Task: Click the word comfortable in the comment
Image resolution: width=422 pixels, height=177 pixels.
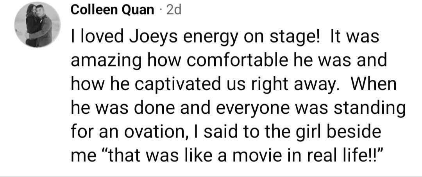Action: [x=237, y=60]
